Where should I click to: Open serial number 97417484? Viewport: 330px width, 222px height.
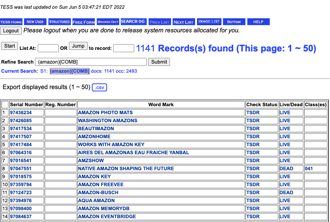21,144
